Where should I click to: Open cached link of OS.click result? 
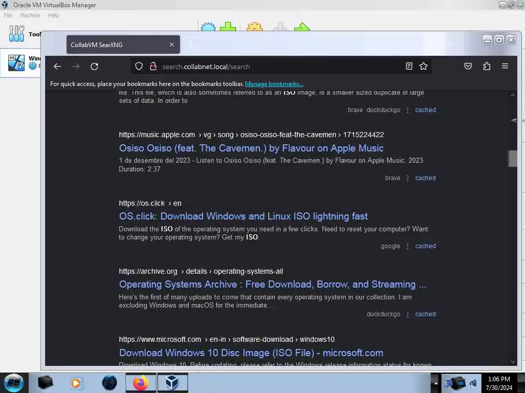point(425,246)
